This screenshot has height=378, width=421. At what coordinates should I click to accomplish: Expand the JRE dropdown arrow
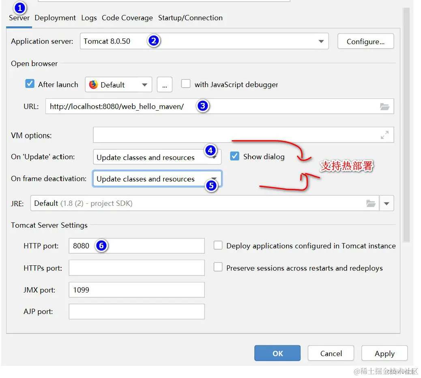(387, 204)
